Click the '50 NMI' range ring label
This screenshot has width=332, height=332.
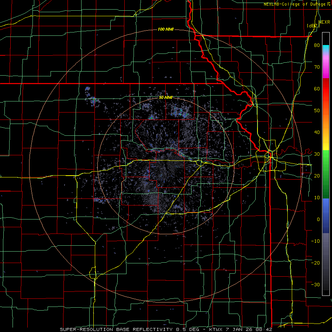(x=166, y=98)
